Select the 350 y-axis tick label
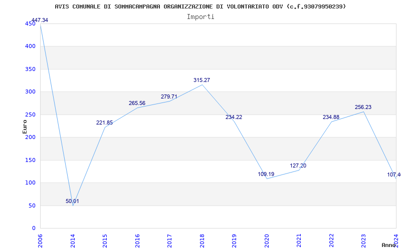This screenshot has height=250, width=401. pyautogui.click(x=31, y=69)
